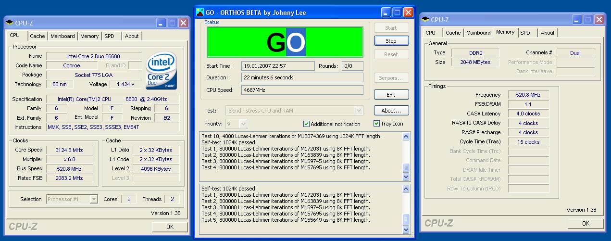
Task: Click the About... button in ORTHOS
Action: tap(391, 111)
